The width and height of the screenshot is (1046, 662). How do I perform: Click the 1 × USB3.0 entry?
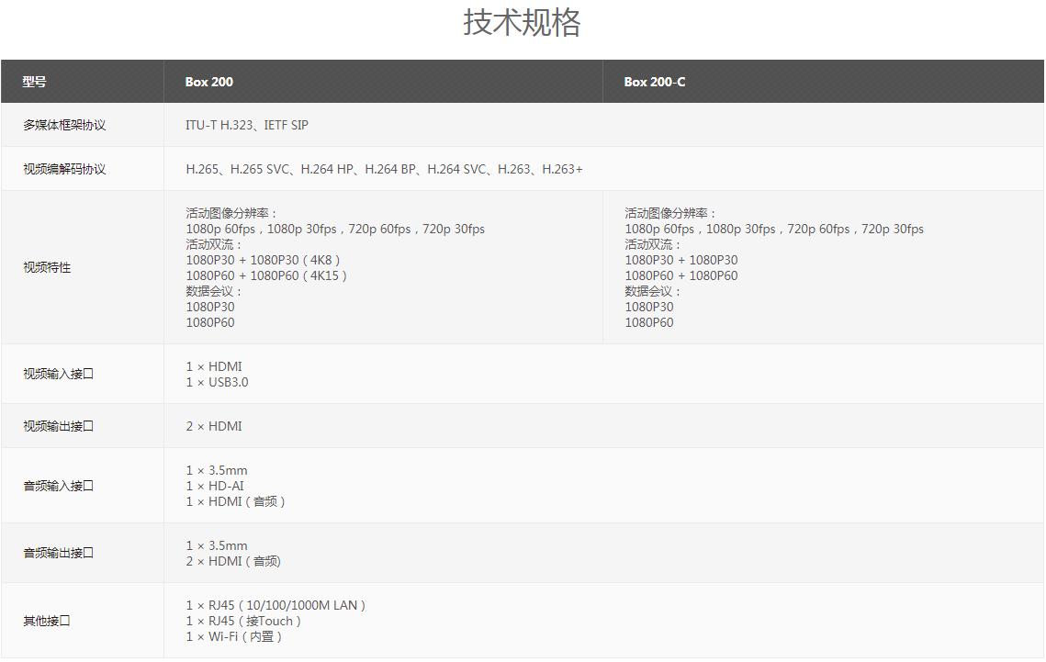click(x=217, y=382)
